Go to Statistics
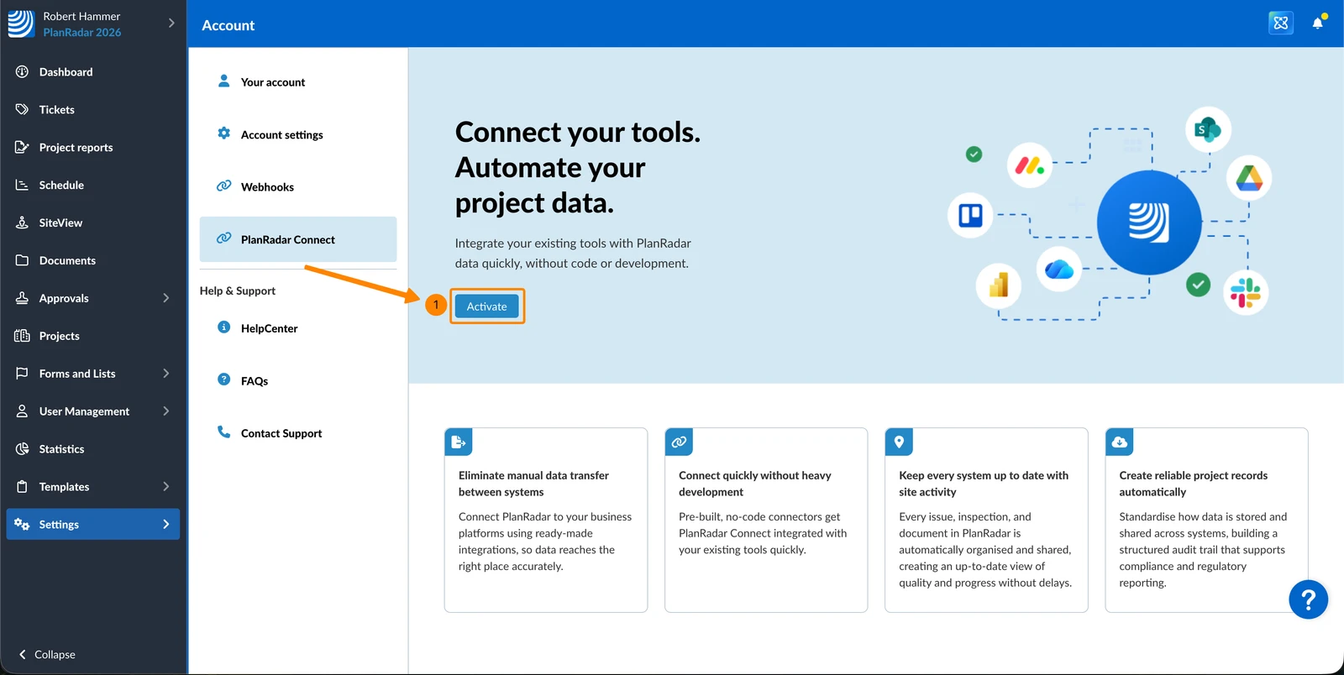The width and height of the screenshot is (1344, 675). 61,450
